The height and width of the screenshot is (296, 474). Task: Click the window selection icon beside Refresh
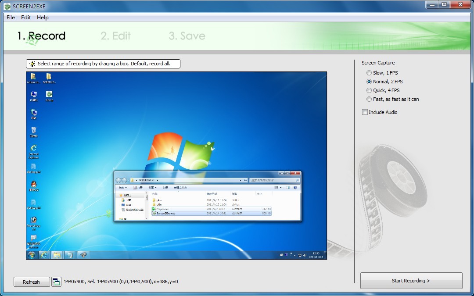click(x=56, y=282)
